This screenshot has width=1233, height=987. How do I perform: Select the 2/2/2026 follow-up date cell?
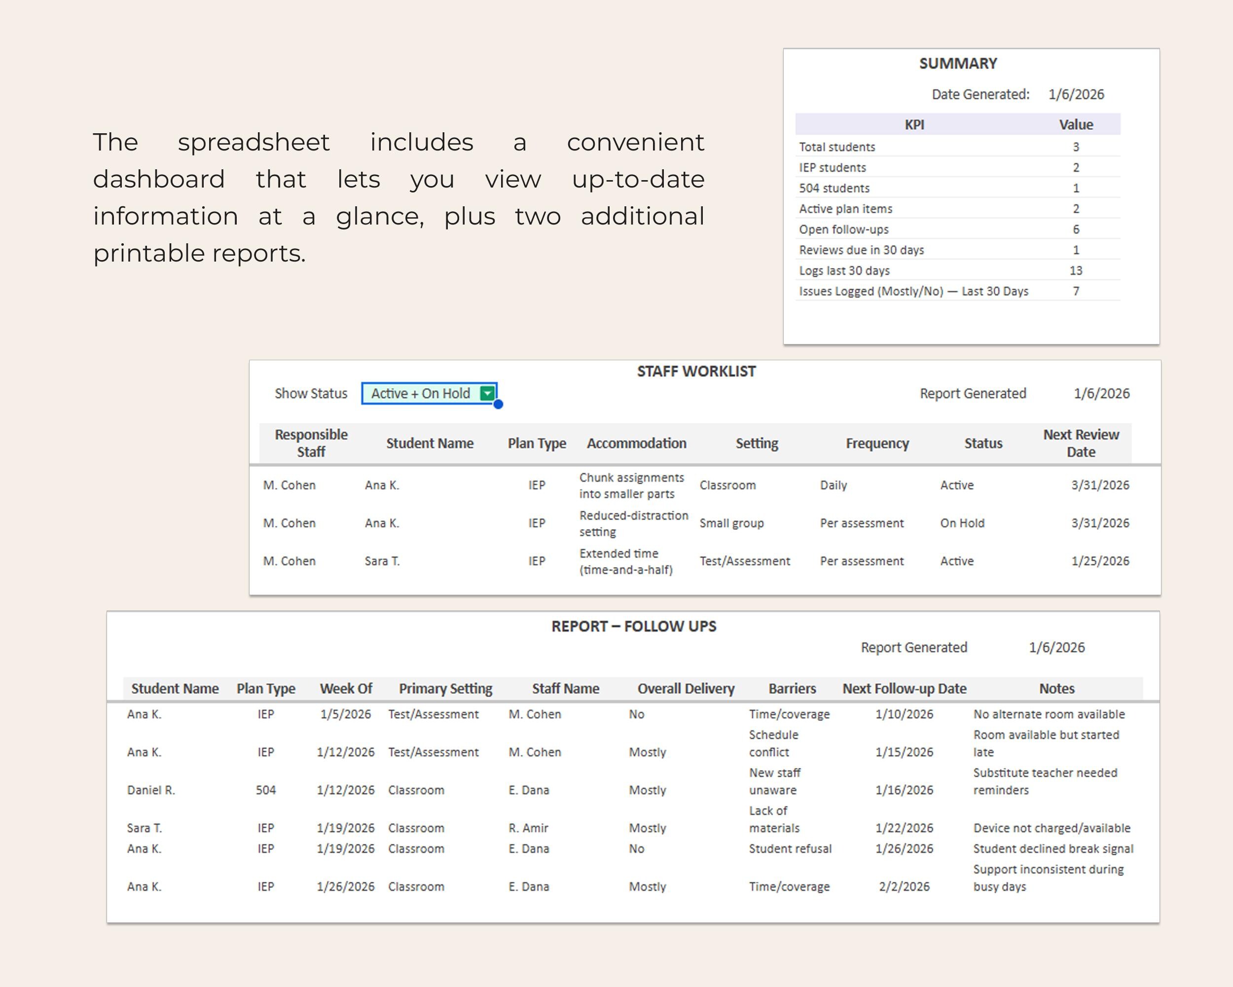(x=904, y=886)
